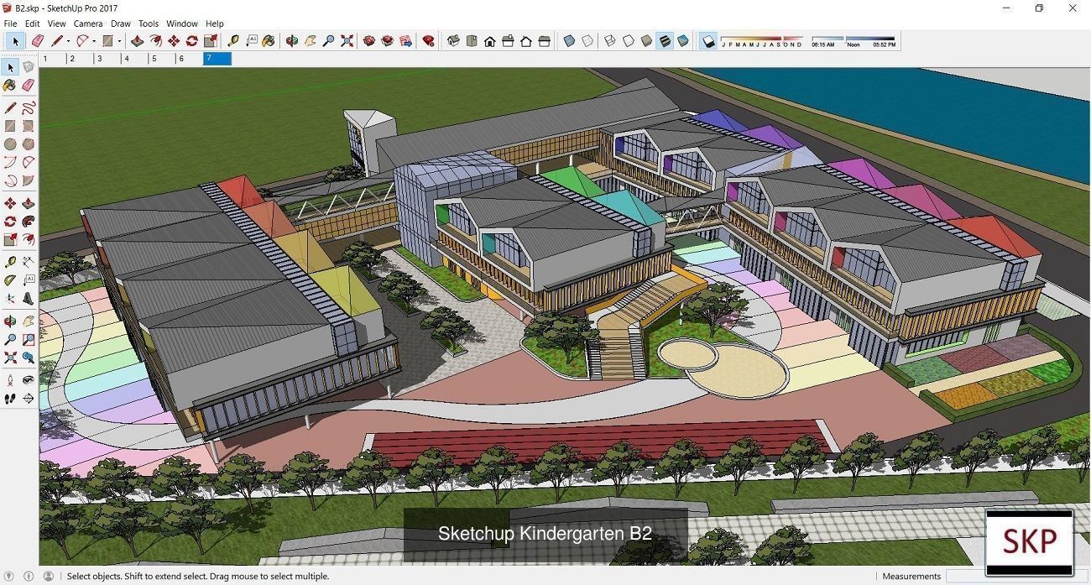
Task: Activate the Zoom Window tool in the left palette
Action: 29,340
